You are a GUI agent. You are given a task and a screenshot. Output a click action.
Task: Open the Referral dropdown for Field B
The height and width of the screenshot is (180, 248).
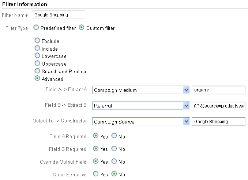[x=140, y=106]
